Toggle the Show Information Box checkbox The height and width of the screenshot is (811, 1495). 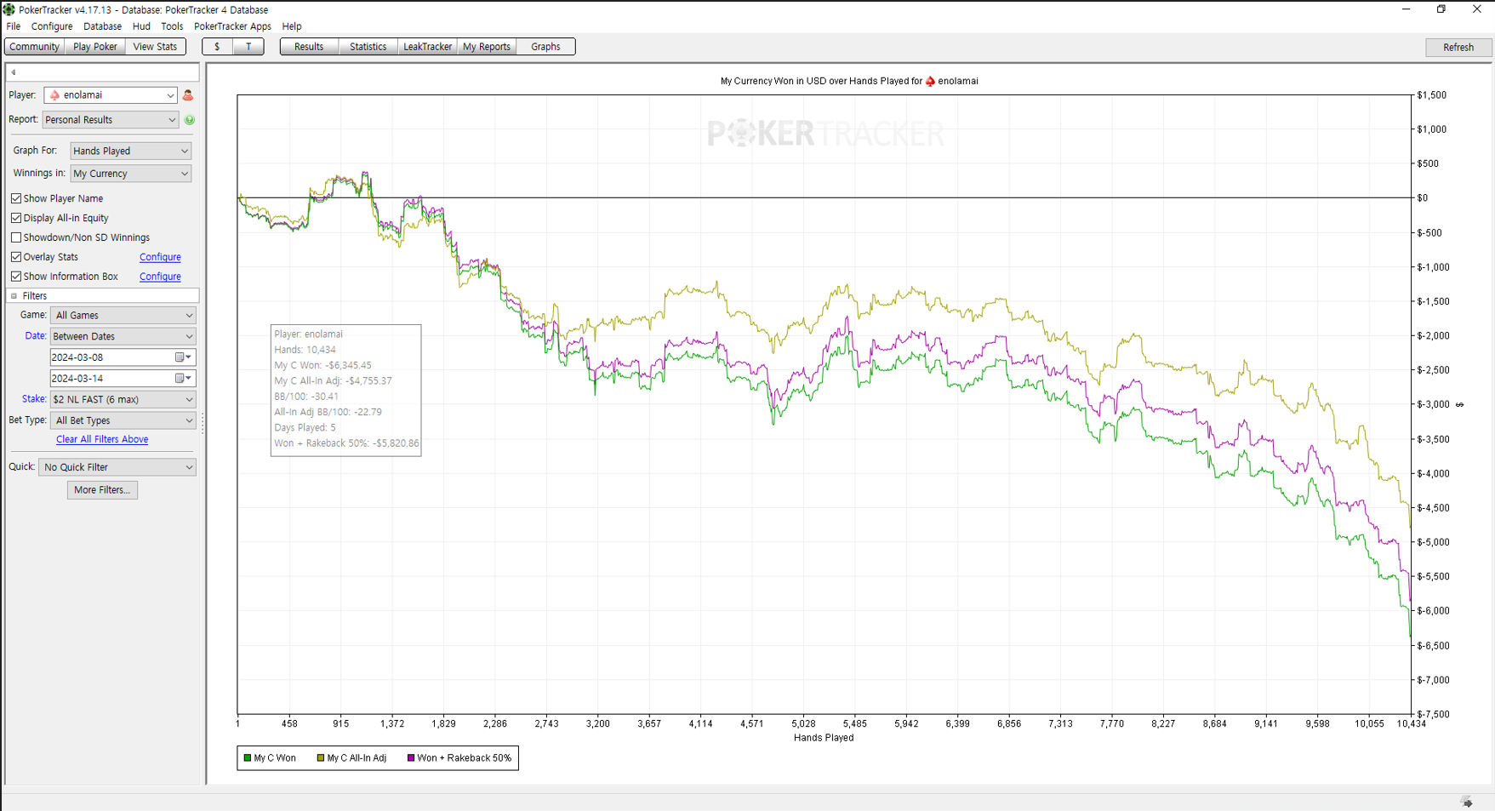point(16,277)
